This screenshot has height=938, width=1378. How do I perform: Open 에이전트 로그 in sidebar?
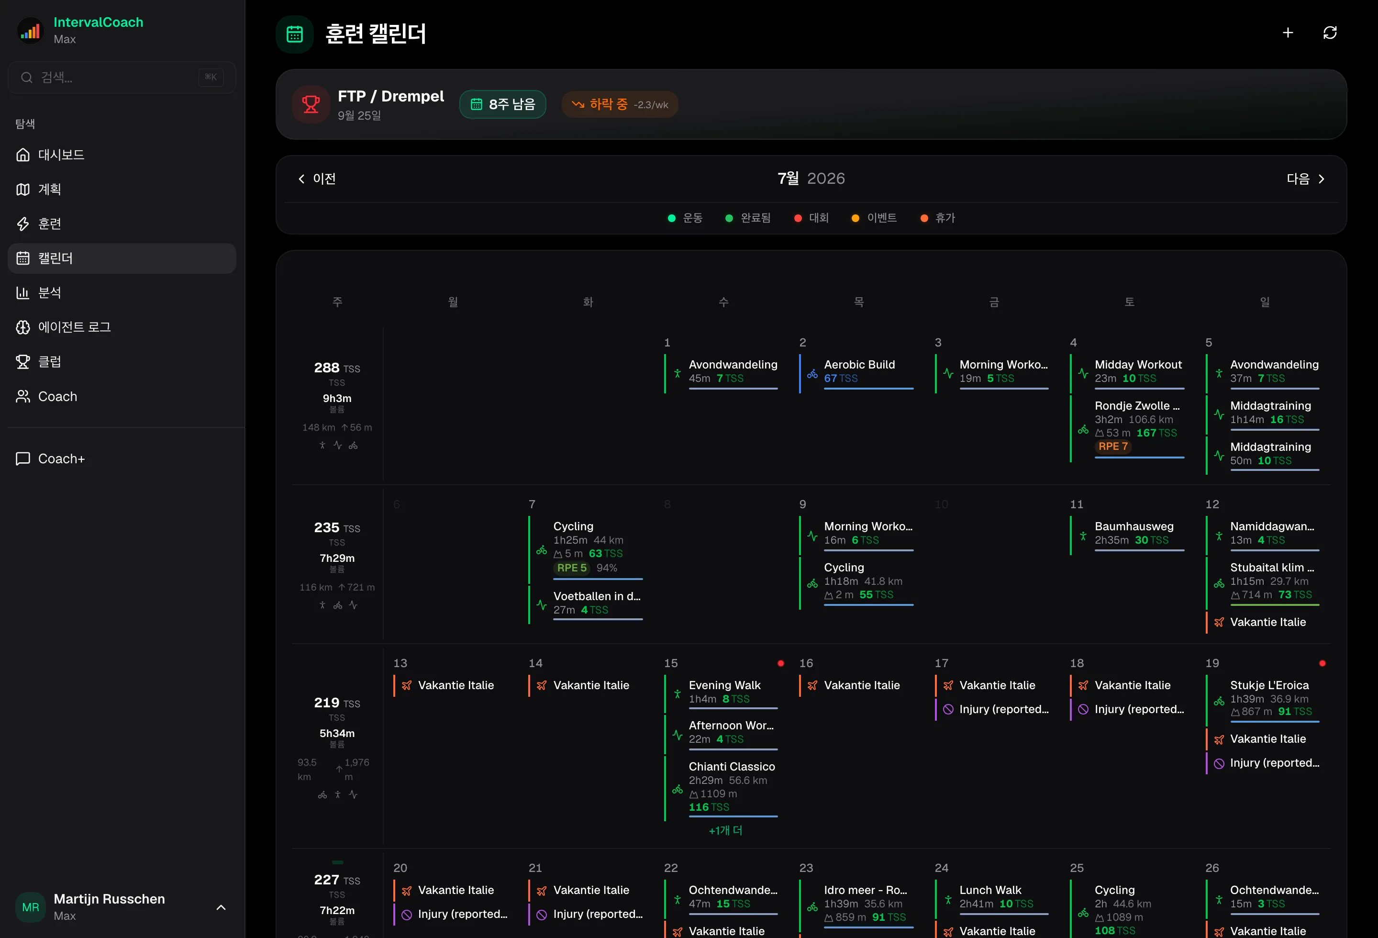click(x=122, y=327)
